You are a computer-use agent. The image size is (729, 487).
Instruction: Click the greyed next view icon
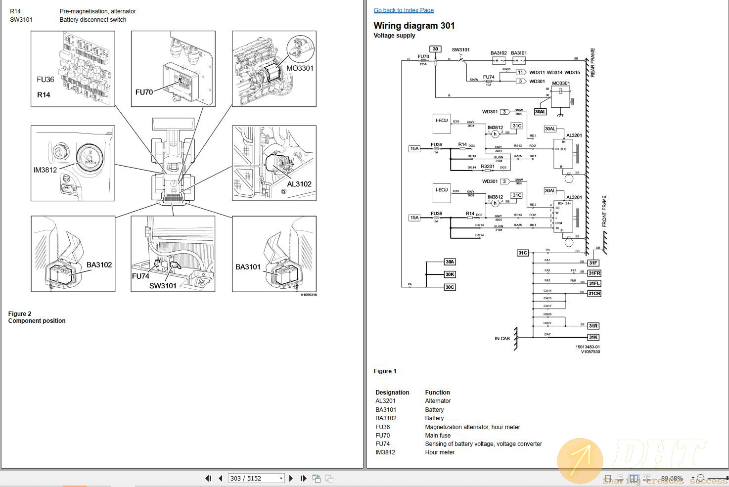(x=329, y=478)
